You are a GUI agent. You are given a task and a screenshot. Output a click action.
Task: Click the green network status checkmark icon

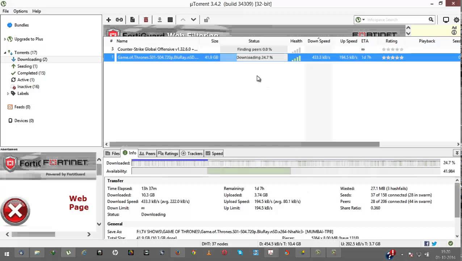(450, 244)
